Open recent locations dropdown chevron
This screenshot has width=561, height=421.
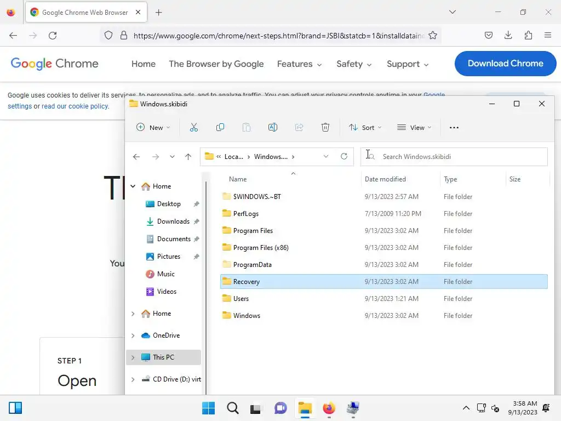pyautogui.click(x=172, y=157)
